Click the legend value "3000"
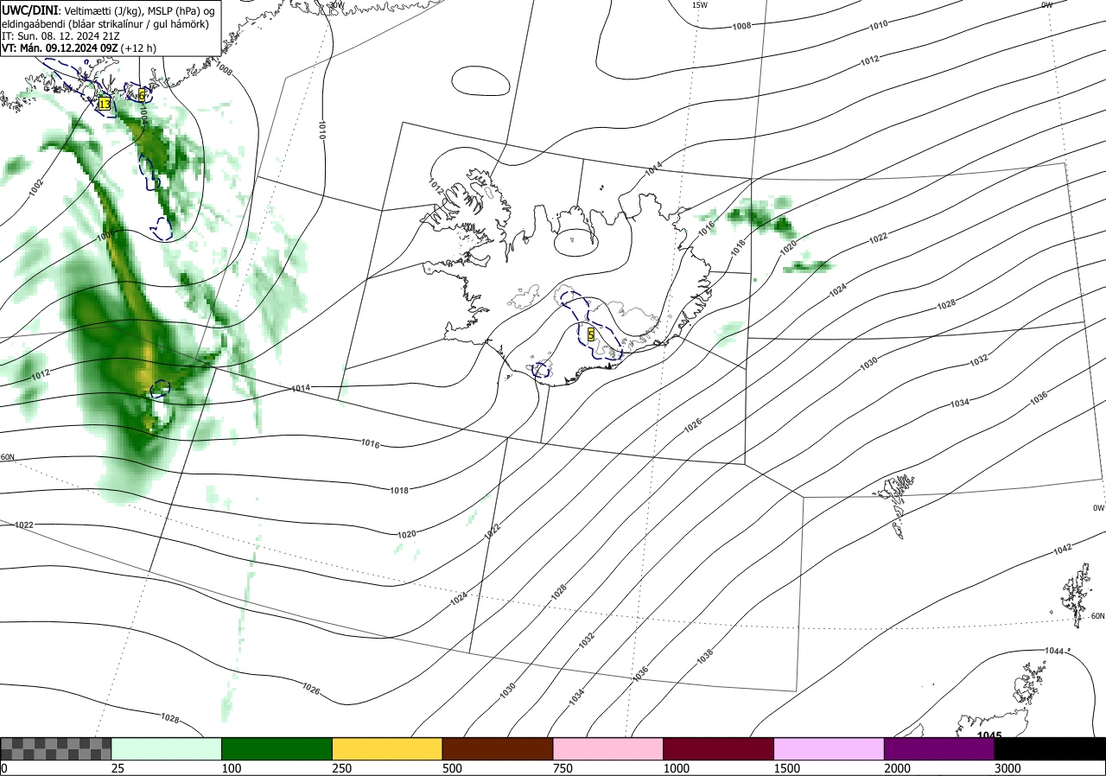 [x=1008, y=768]
